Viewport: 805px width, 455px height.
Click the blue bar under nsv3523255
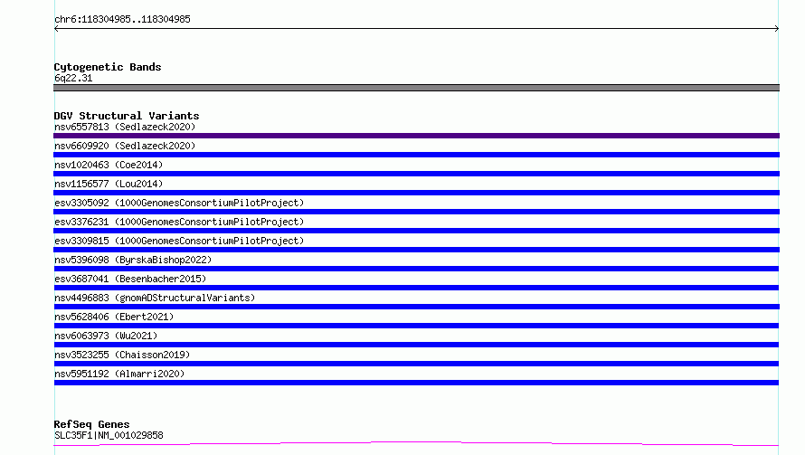click(x=416, y=364)
